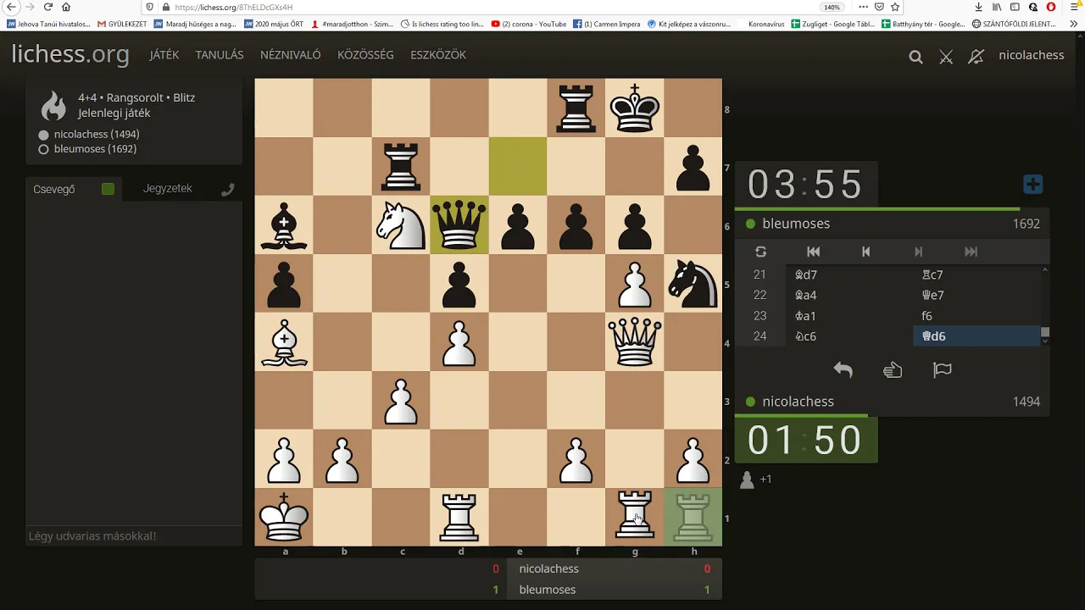1085x610 pixels.
Task: Open the KÖZÖSSÉG menu
Action: (365, 55)
